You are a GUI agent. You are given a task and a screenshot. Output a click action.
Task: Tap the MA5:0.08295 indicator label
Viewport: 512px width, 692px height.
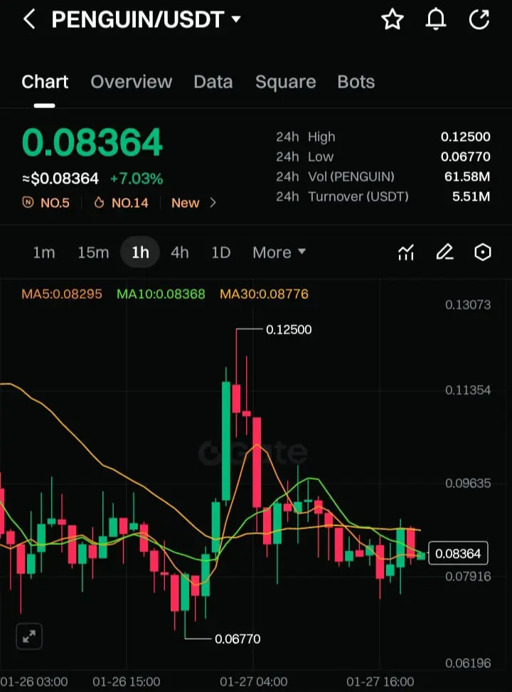[x=62, y=294]
